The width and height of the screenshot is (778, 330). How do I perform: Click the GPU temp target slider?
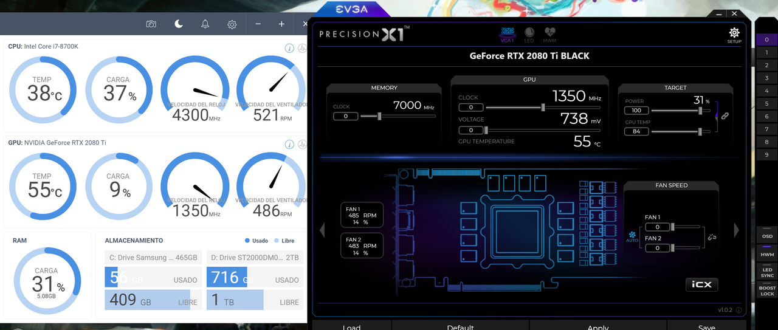coord(681,131)
